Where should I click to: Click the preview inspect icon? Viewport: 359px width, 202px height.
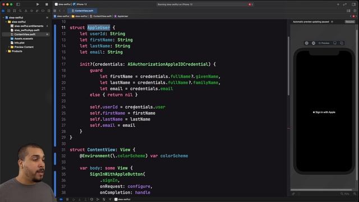[314, 43]
